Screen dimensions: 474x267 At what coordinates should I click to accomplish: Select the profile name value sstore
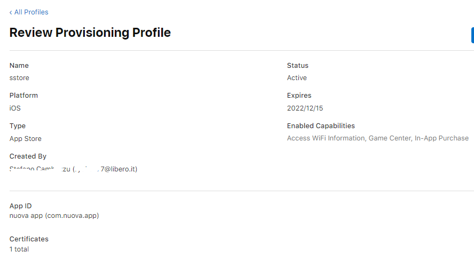pos(19,78)
